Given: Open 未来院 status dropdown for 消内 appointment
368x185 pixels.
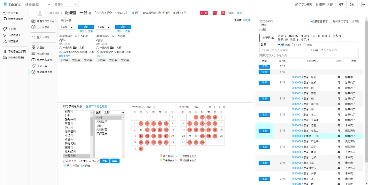Looking at the screenshot, I should tap(103, 27).
